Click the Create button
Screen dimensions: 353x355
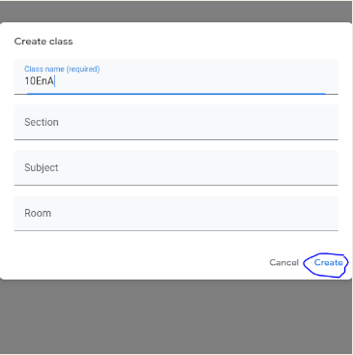(328, 262)
